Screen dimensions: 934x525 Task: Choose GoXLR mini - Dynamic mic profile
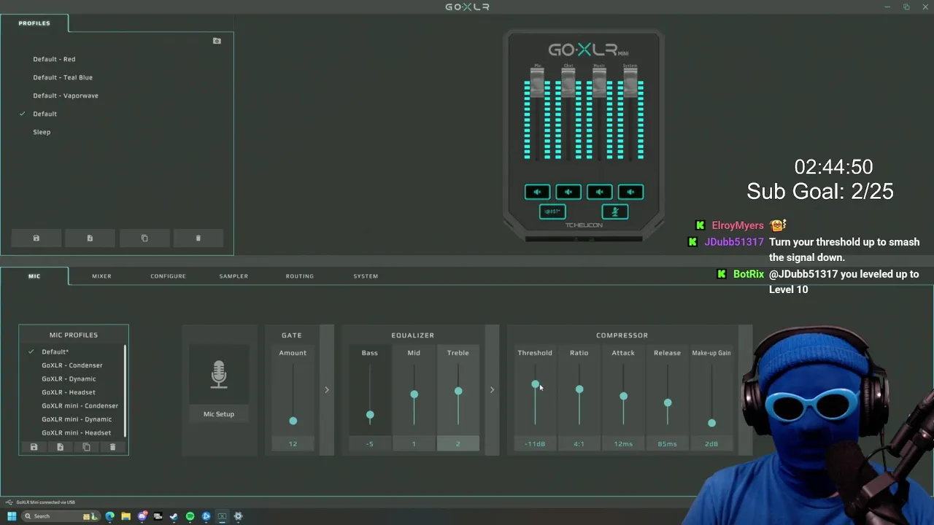click(x=77, y=419)
